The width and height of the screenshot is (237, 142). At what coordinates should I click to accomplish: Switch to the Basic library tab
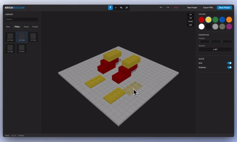8,27
